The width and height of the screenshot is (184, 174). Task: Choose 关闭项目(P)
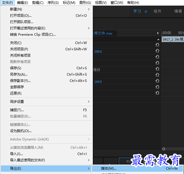pyautogui.click(x=46, y=49)
